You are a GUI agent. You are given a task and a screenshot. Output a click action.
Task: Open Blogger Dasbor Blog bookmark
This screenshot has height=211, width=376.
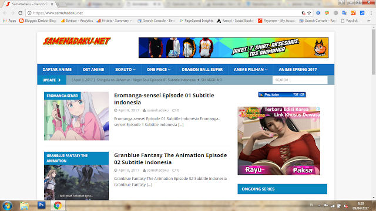click(x=38, y=21)
